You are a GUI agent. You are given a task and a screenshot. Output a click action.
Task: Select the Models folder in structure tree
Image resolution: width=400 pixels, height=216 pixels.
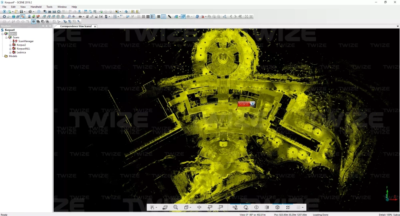point(13,56)
